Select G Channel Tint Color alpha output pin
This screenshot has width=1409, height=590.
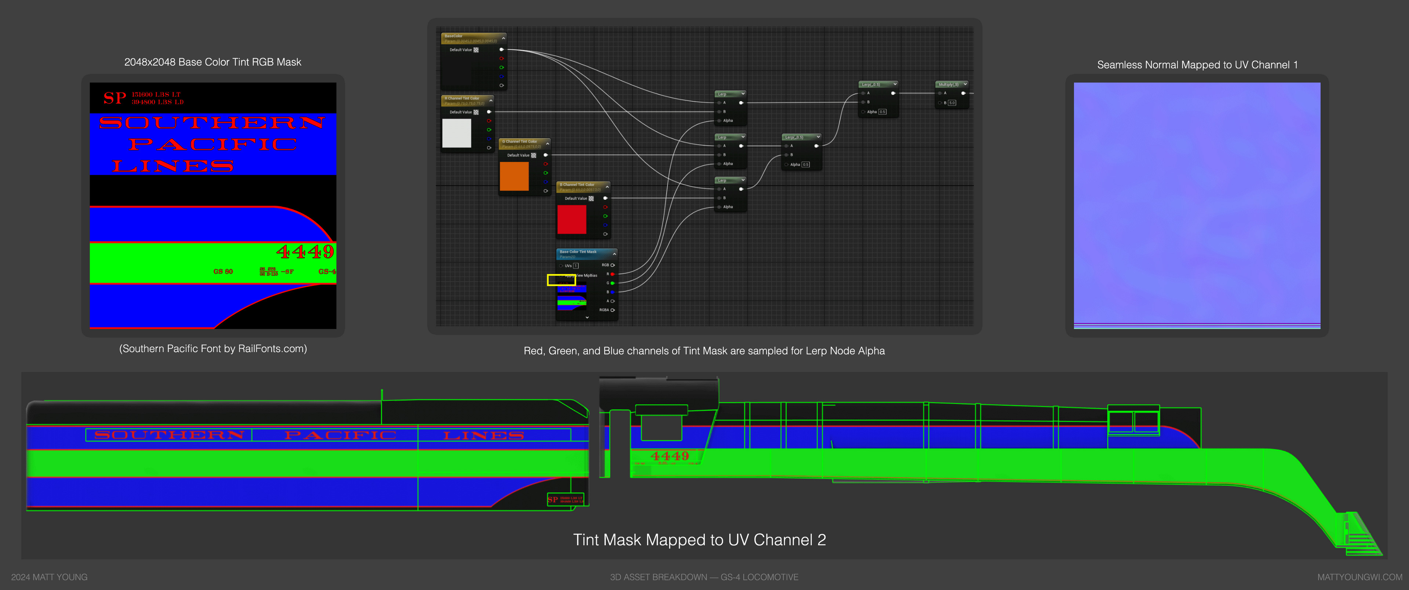point(545,191)
